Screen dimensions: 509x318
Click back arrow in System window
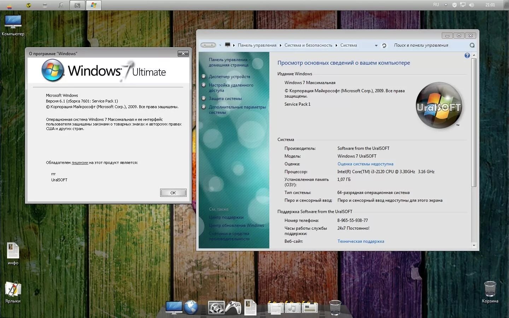[x=204, y=45]
